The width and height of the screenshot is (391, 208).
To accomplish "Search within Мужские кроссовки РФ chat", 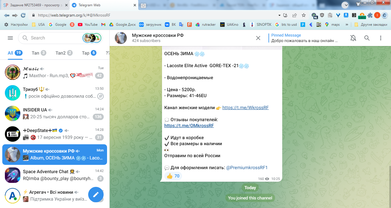I will click(367, 38).
